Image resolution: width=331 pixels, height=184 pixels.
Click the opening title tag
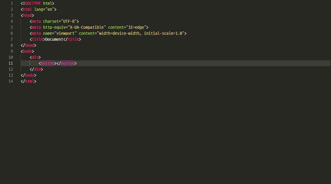coord(38,39)
